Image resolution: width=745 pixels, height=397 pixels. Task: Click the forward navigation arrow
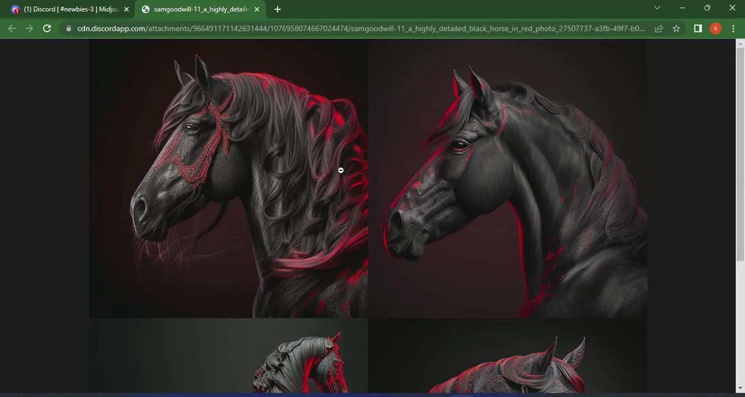coord(30,28)
